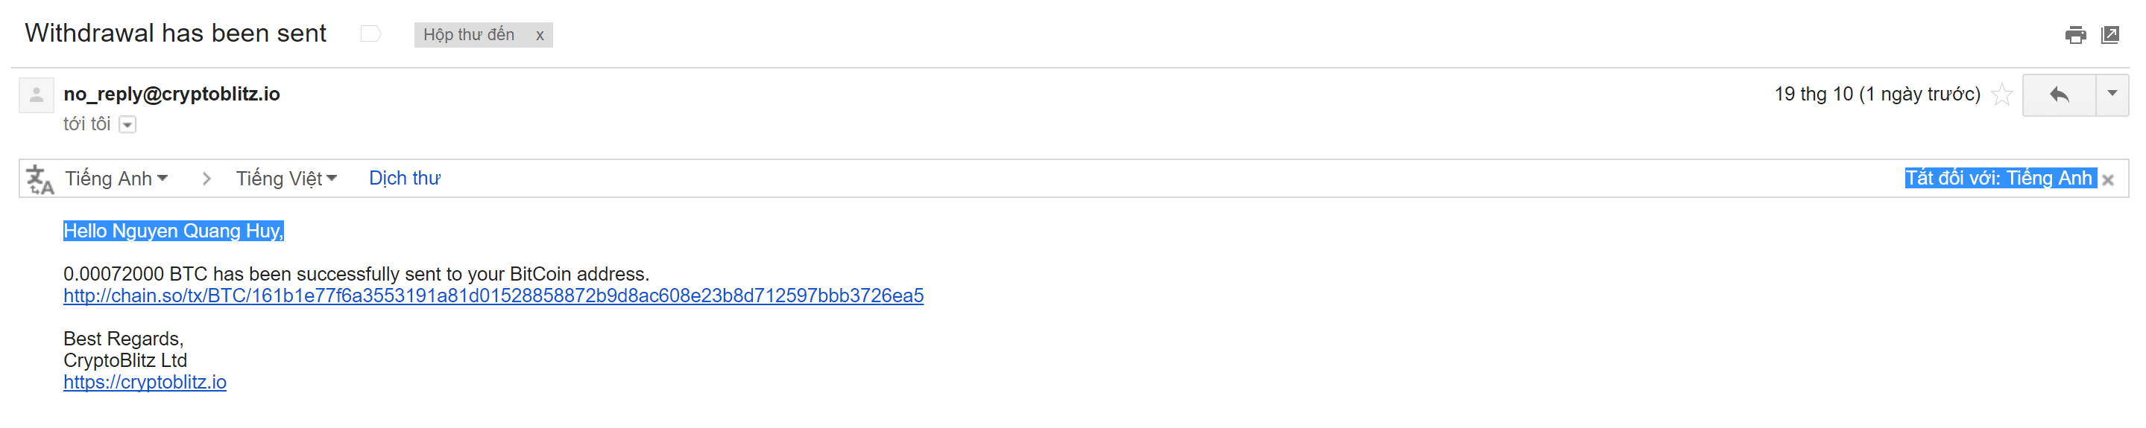Toggle the importance marker next to subject
This screenshot has width=2146, height=428.
coord(370,34)
